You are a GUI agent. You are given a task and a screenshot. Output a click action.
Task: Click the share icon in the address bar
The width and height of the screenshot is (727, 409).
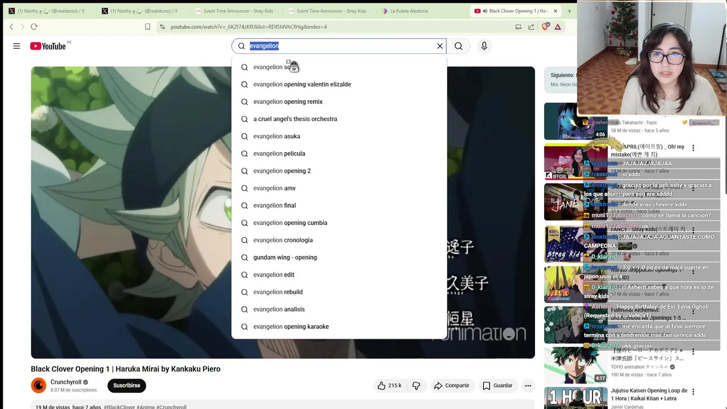tap(531, 27)
